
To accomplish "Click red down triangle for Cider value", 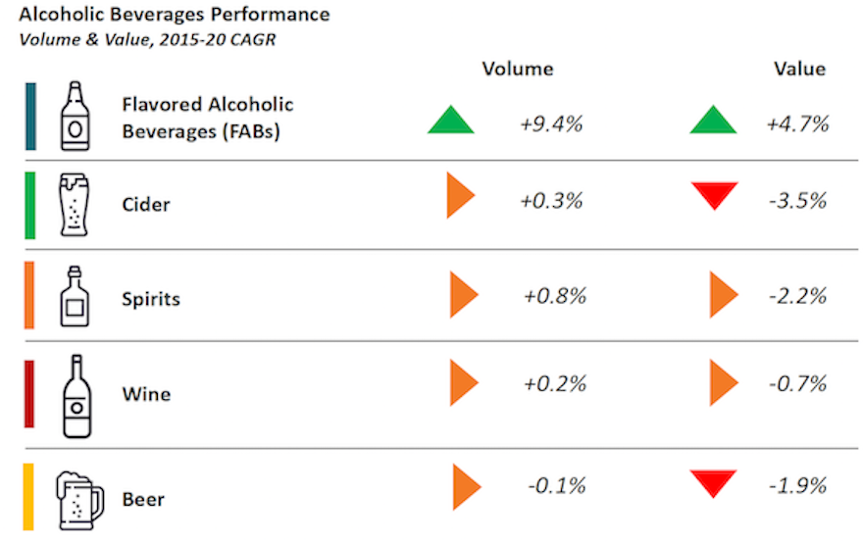I will (x=713, y=195).
